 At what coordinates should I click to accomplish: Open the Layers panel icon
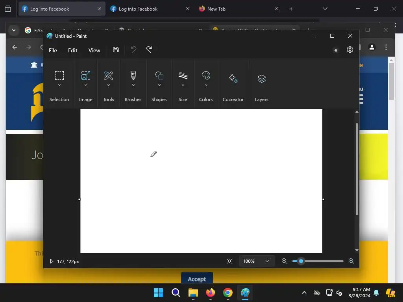[x=262, y=78]
